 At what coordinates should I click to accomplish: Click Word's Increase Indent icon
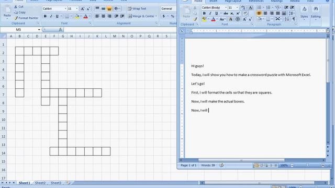pyautogui.click(x=292, y=8)
